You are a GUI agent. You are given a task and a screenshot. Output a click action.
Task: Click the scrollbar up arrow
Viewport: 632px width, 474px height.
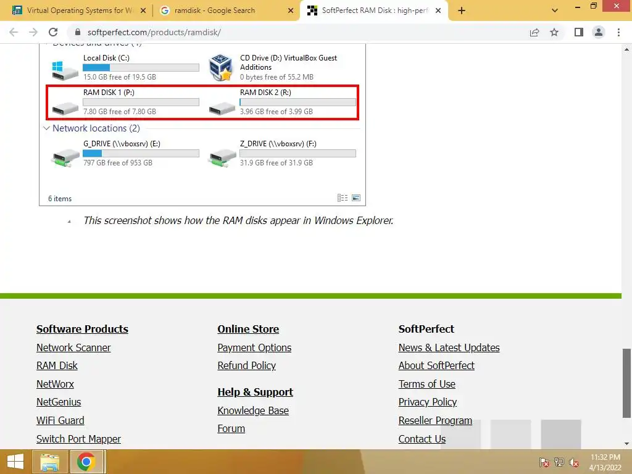[626, 49]
